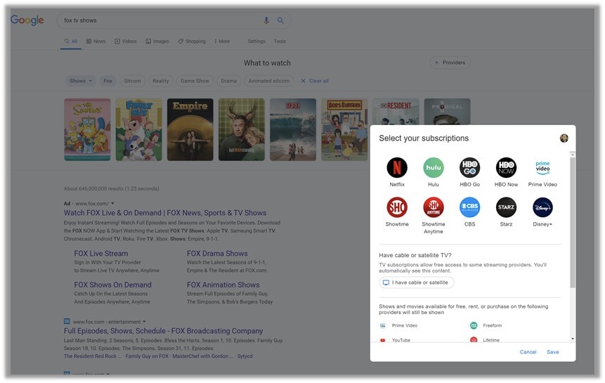This screenshot has width=605, height=383.
Task: Switch to the News tab
Action: [96, 41]
